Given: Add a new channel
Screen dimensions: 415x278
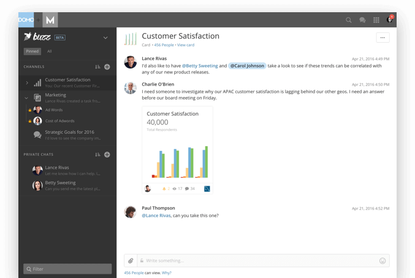Looking at the screenshot, I should (107, 67).
